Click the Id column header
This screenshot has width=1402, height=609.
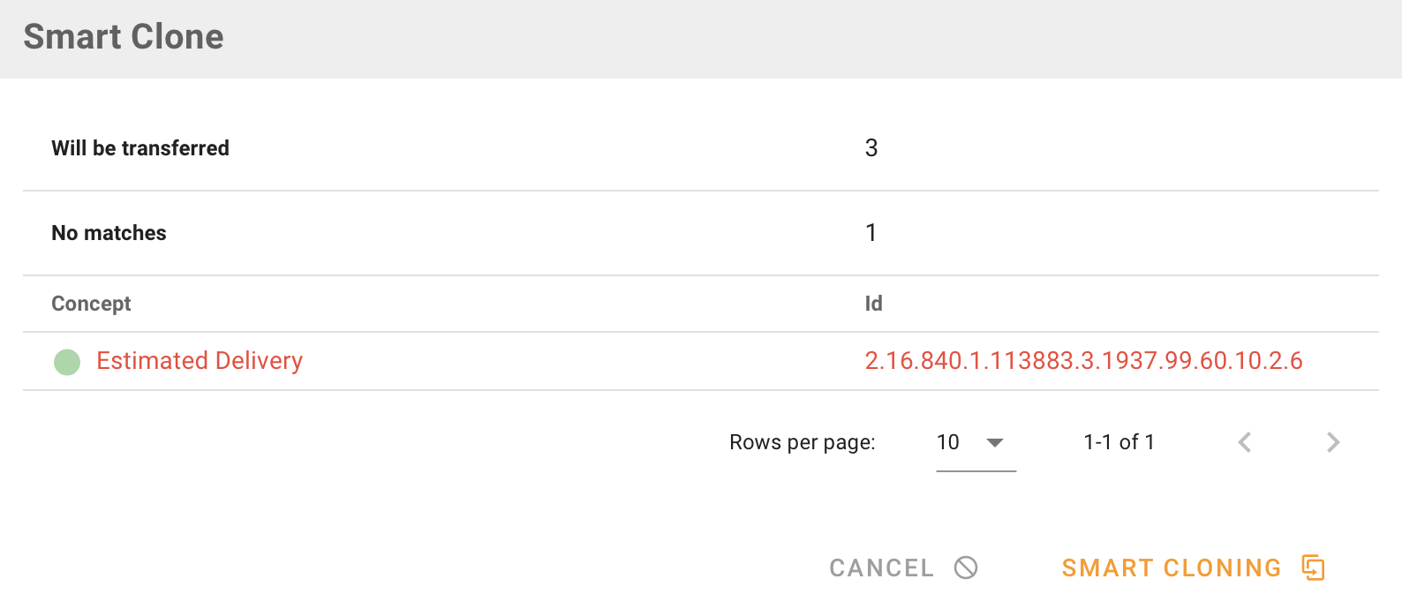[x=873, y=304]
